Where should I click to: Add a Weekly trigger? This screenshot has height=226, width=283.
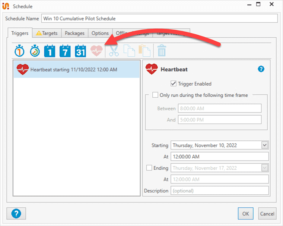65,51
